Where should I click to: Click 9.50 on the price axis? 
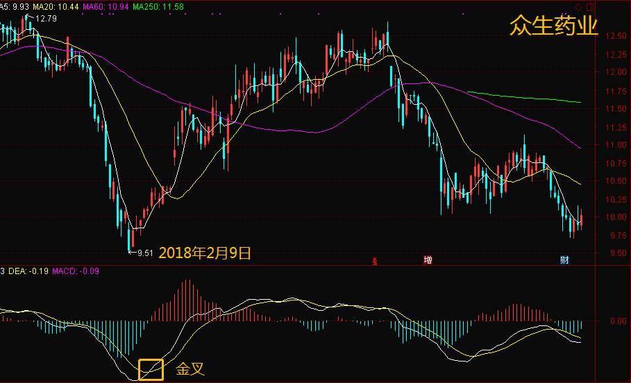pos(618,253)
